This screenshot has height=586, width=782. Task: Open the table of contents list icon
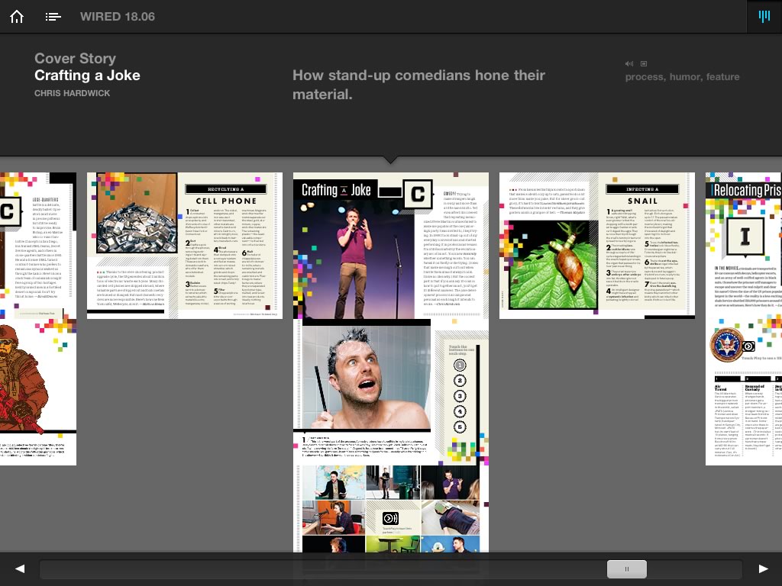53,17
